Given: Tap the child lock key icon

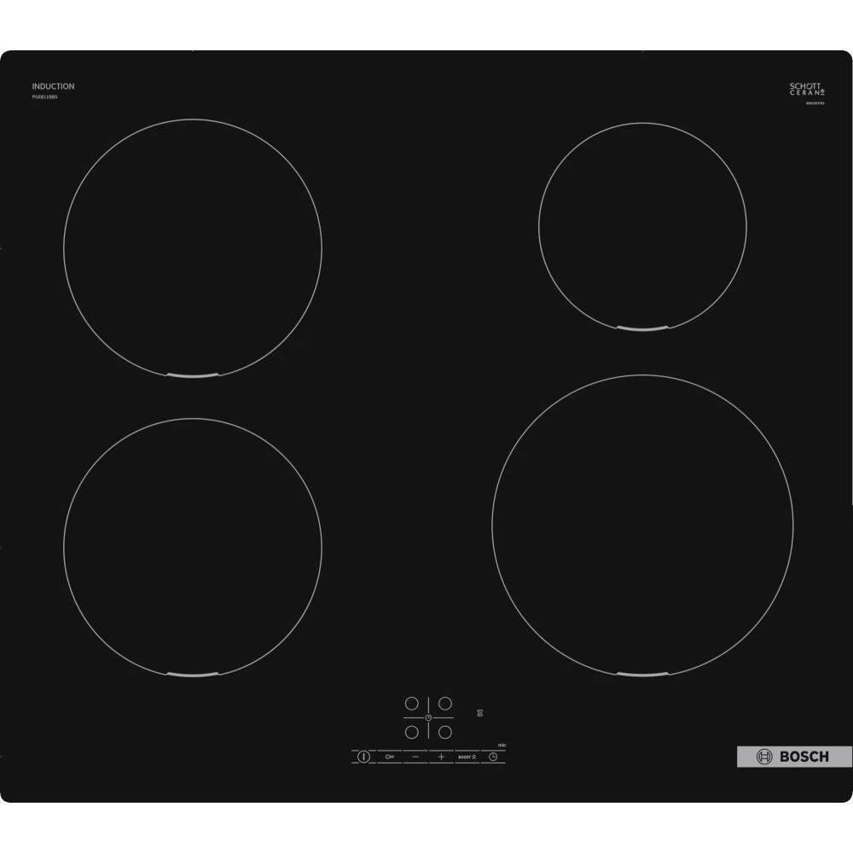Looking at the screenshot, I should coord(390,757).
